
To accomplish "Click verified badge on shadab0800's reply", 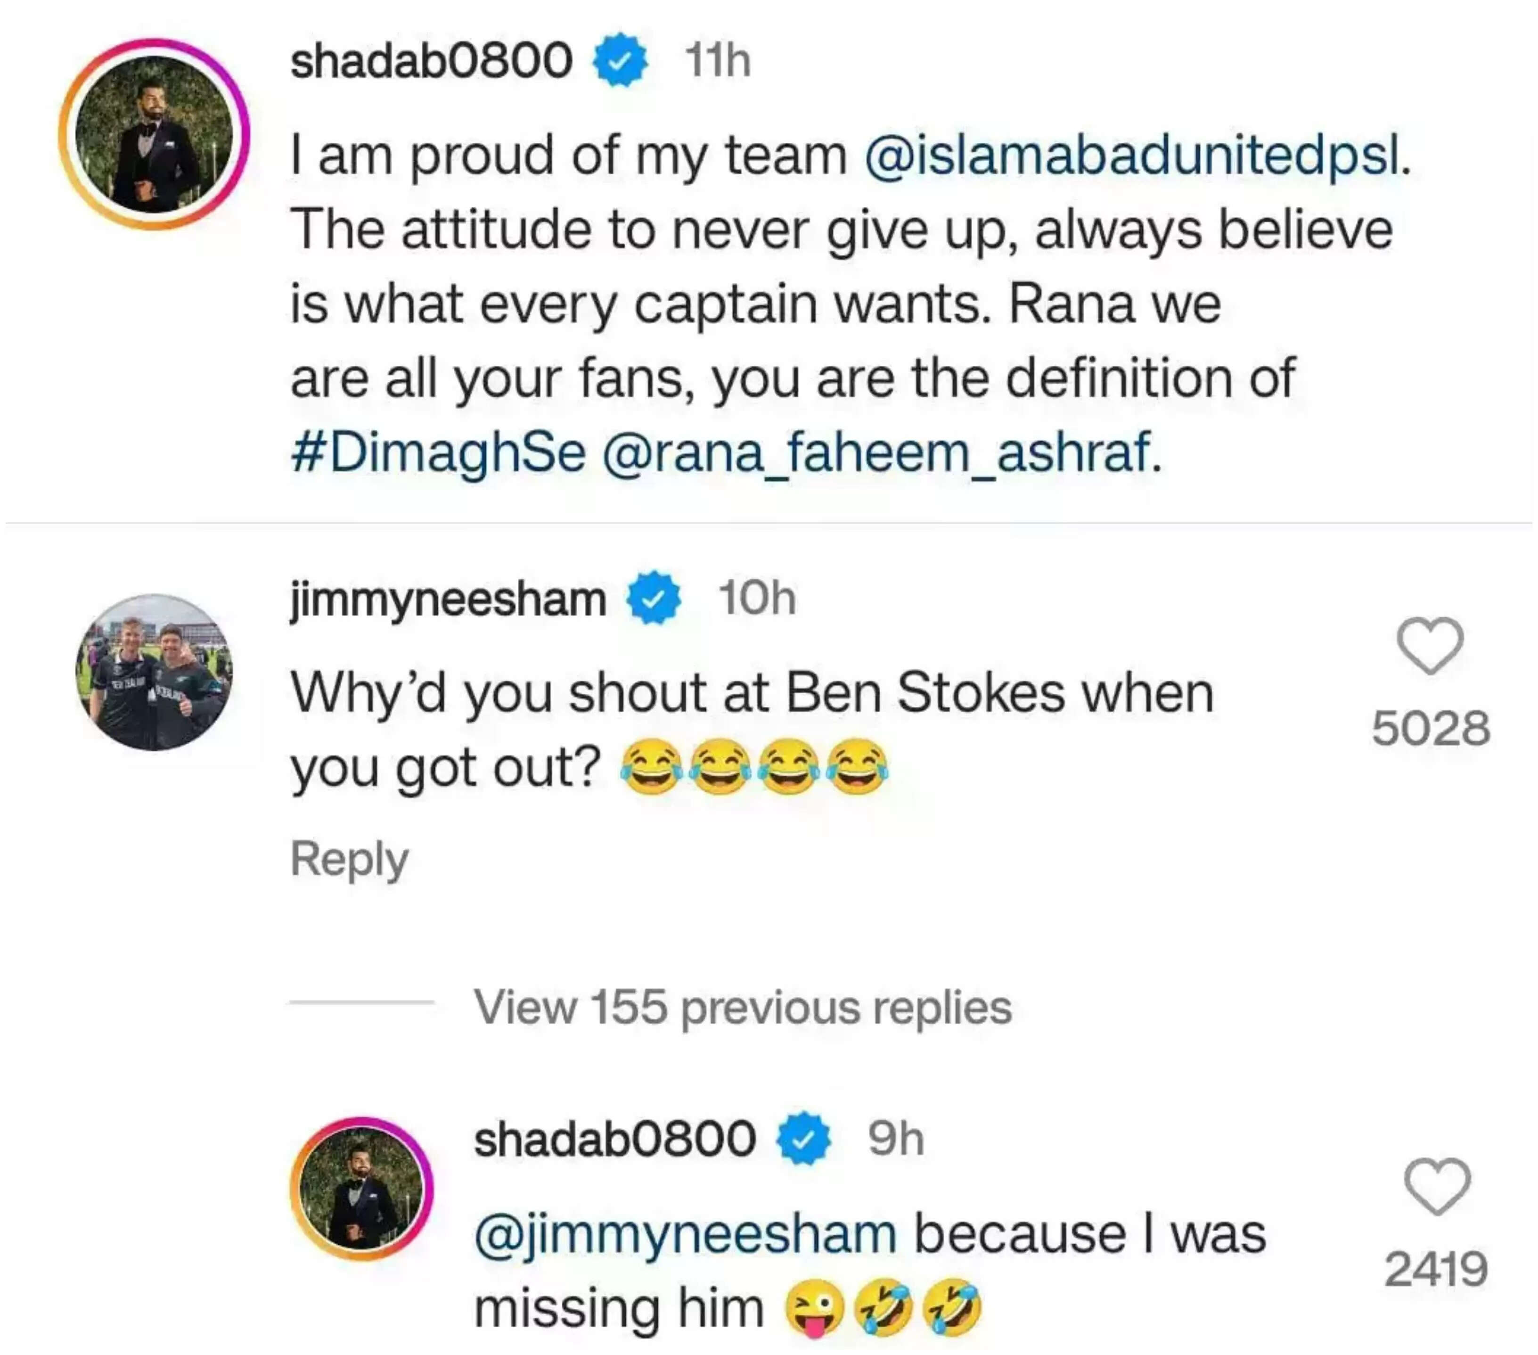I will point(803,1137).
